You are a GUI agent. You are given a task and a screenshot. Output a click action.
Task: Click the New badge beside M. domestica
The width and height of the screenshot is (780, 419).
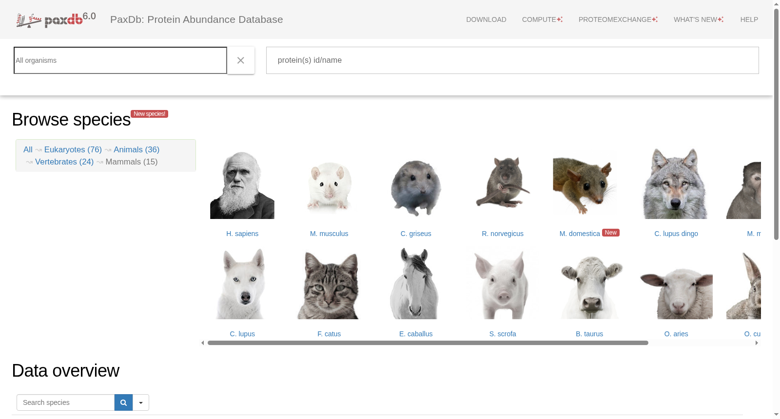pos(611,233)
